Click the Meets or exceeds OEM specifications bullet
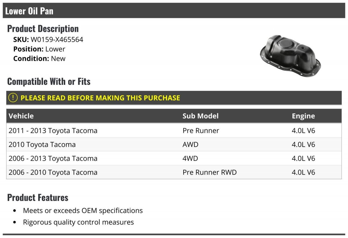Image resolution: width=348 pixels, height=238 pixels. click(x=83, y=210)
